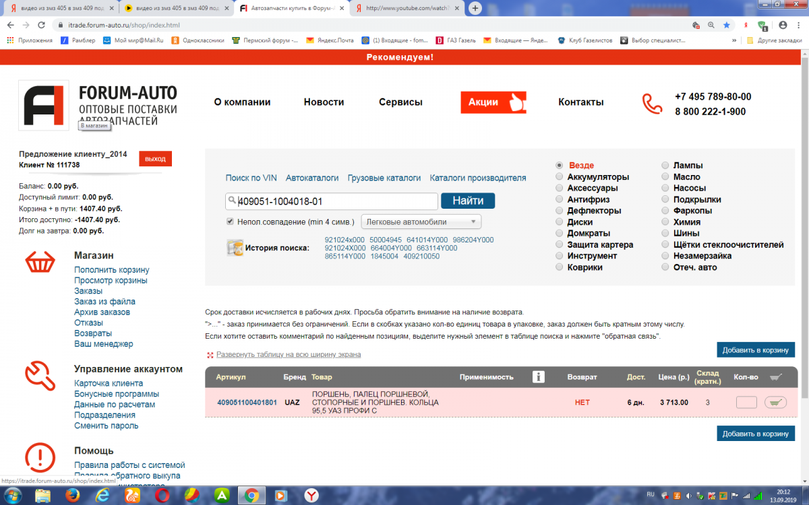Open Firefox from the taskbar
809x505 pixels.
71,496
